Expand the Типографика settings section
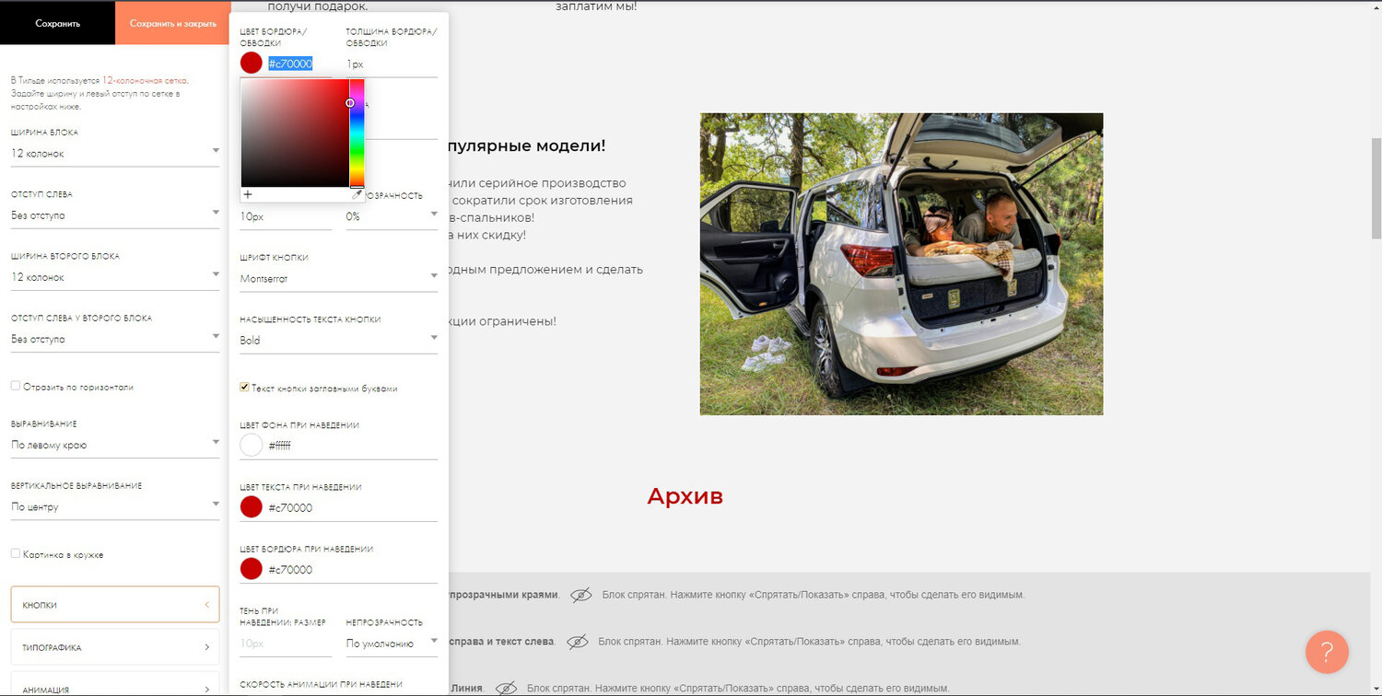Image resolution: width=1382 pixels, height=696 pixels. [x=115, y=647]
